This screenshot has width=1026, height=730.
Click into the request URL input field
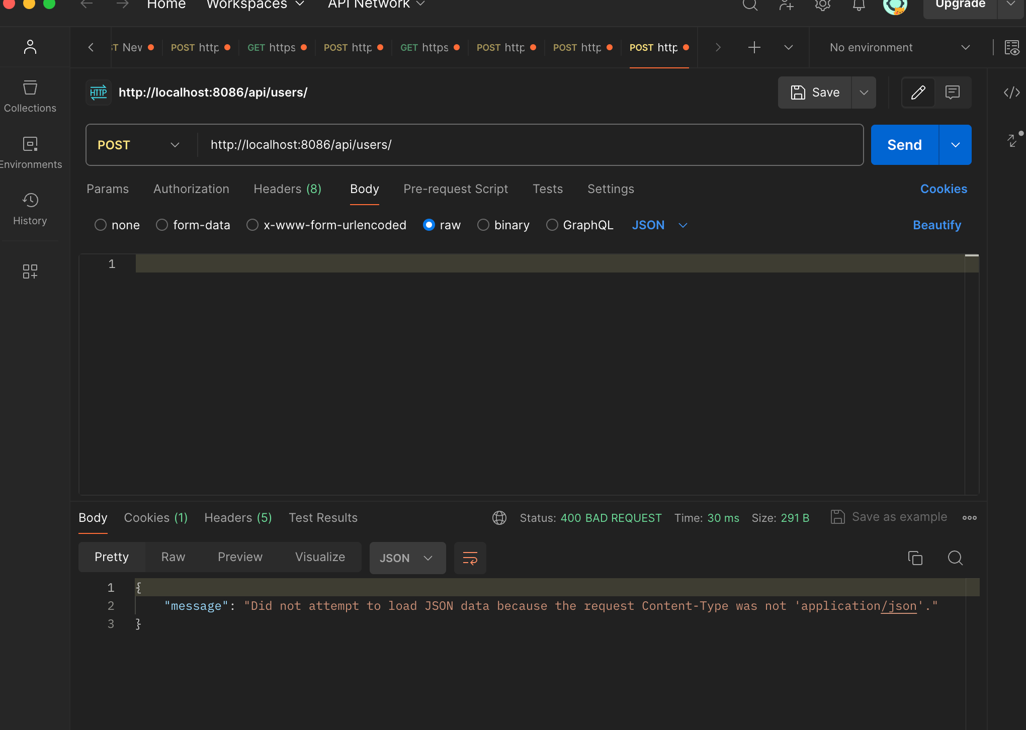(x=530, y=145)
